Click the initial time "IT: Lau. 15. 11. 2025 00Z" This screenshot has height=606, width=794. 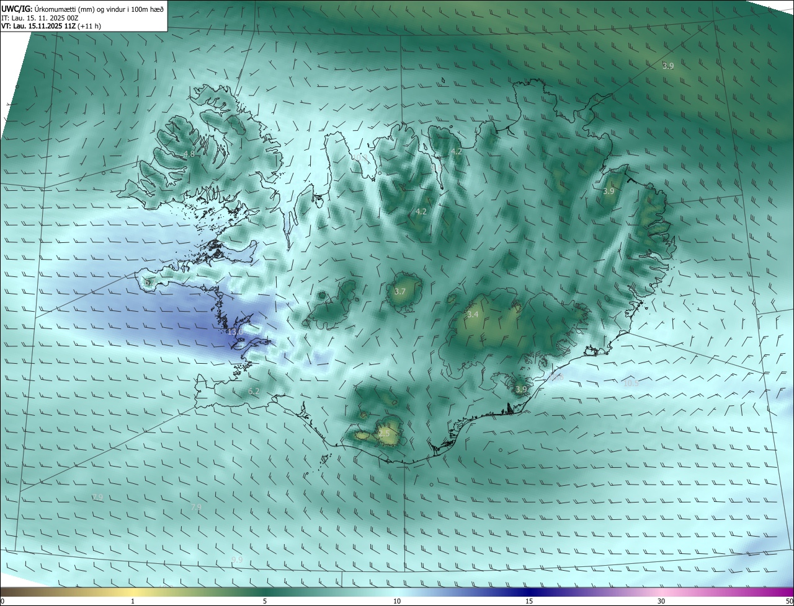pos(39,18)
